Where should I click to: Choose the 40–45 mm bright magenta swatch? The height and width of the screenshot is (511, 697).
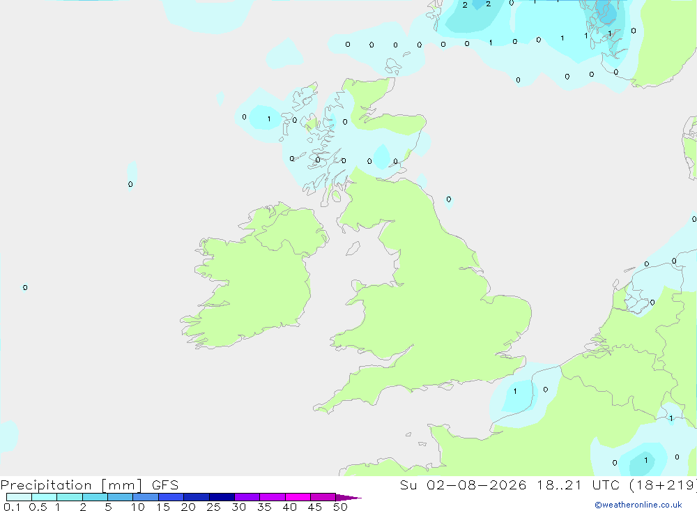coord(298,497)
